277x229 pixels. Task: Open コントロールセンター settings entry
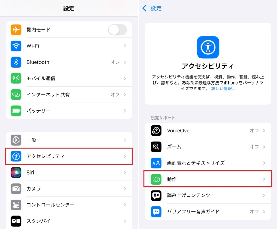(69, 205)
